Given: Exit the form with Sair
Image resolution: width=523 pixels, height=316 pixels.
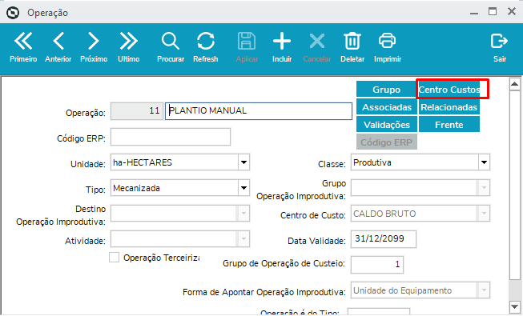Looking at the screenshot, I should 499,47.
